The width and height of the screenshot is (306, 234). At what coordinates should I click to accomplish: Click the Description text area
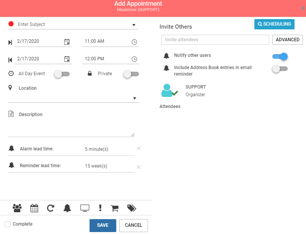(x=72, y=127)
